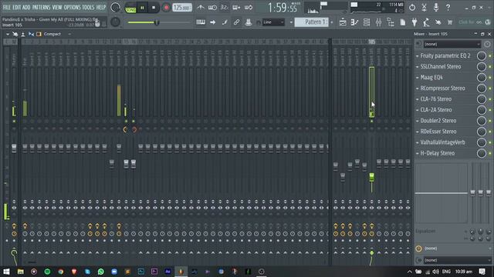Image resolution: width=494 pixels, height=277 pixels.
Task: Open the input source (none) dropdown
Action: click(452, 45)
